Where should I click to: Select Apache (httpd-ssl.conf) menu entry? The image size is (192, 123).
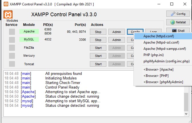[x=163, y=42]
